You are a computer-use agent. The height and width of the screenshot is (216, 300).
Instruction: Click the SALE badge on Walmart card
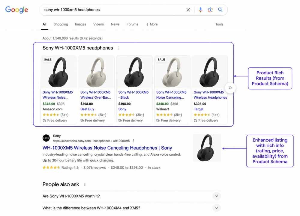(x=161, y=59)
